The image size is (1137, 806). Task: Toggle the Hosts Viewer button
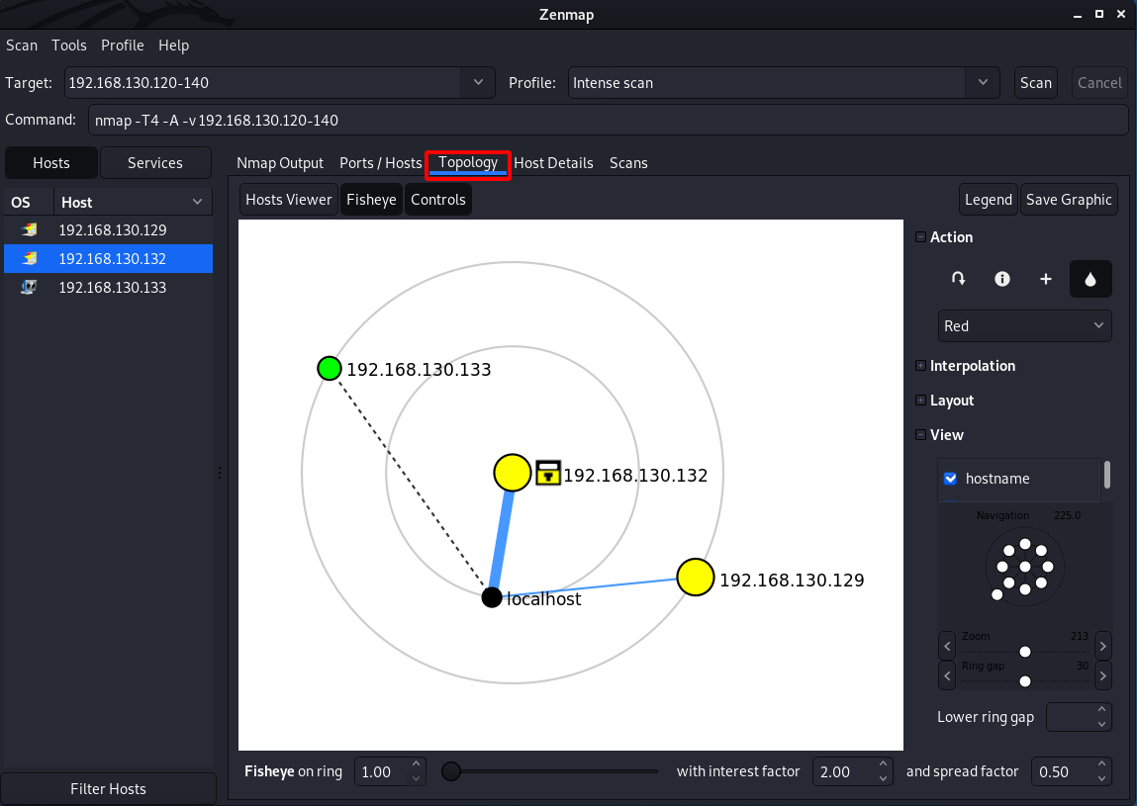point(289,200)
